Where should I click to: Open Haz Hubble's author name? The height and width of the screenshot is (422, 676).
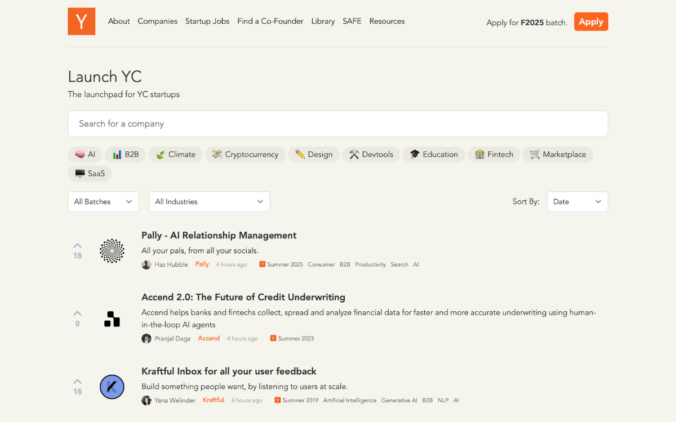(171, 264)
